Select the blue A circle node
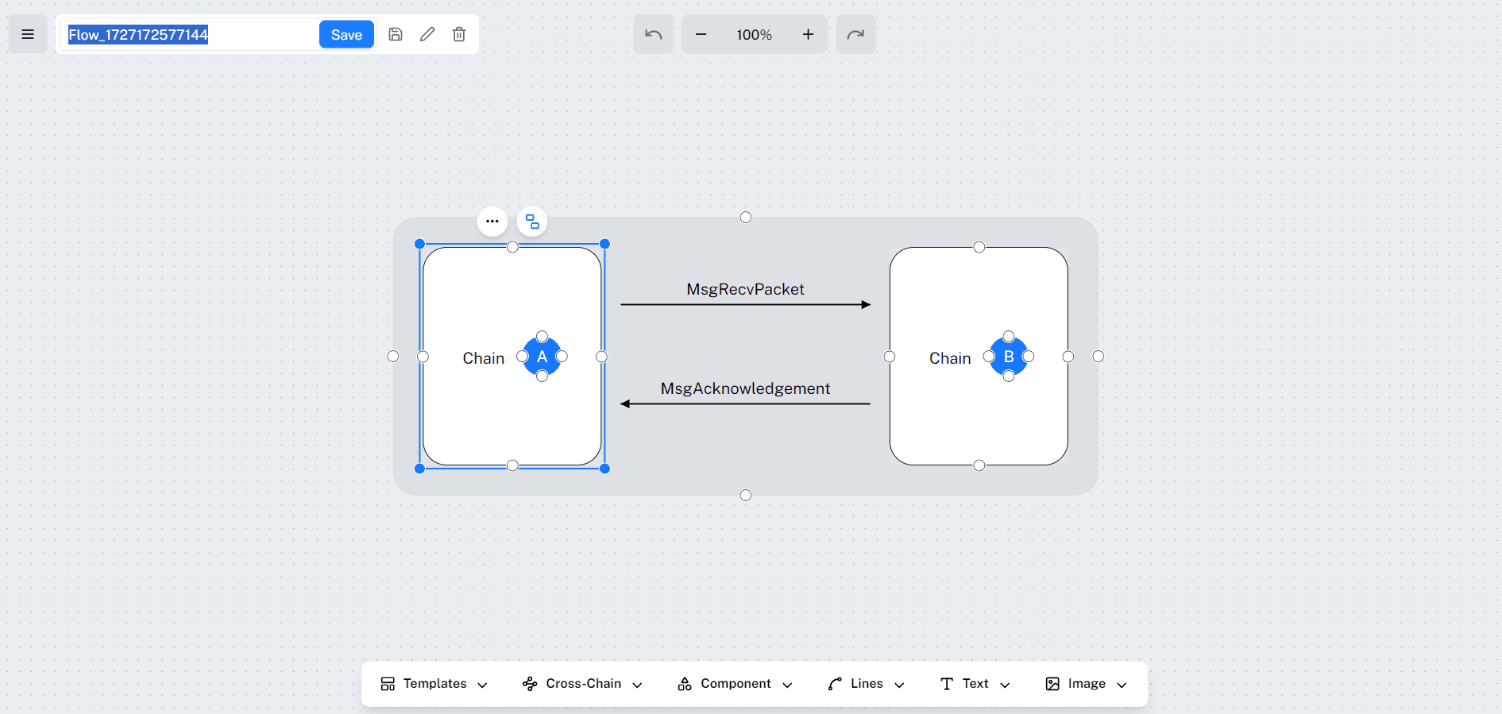This screenshot has width=1502, height=714. tap(542, 357)
